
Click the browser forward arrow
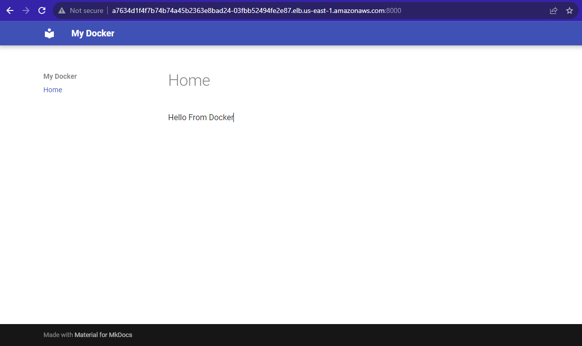tap(26, 10)
